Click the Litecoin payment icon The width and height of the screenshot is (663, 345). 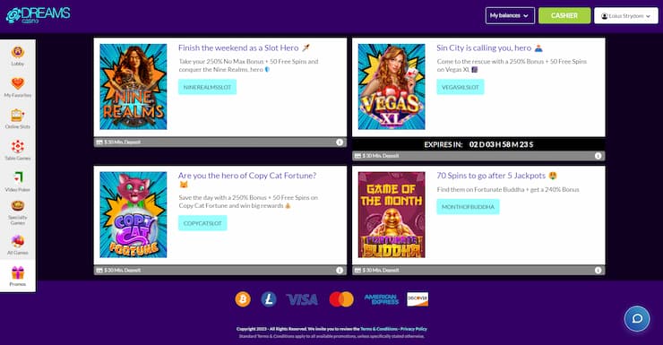pos(269,299)
